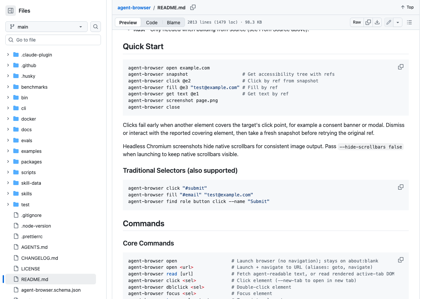Viewport: 425px width, 299px height.
Task: Expand the docs folder chevron
Action: [8, 129]
